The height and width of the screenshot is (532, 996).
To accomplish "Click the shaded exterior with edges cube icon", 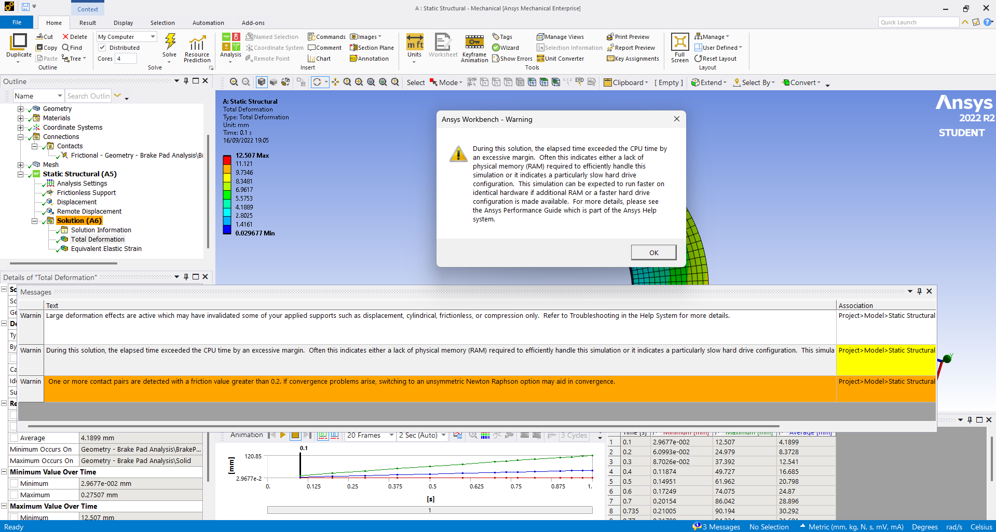I will pos(262,82).
